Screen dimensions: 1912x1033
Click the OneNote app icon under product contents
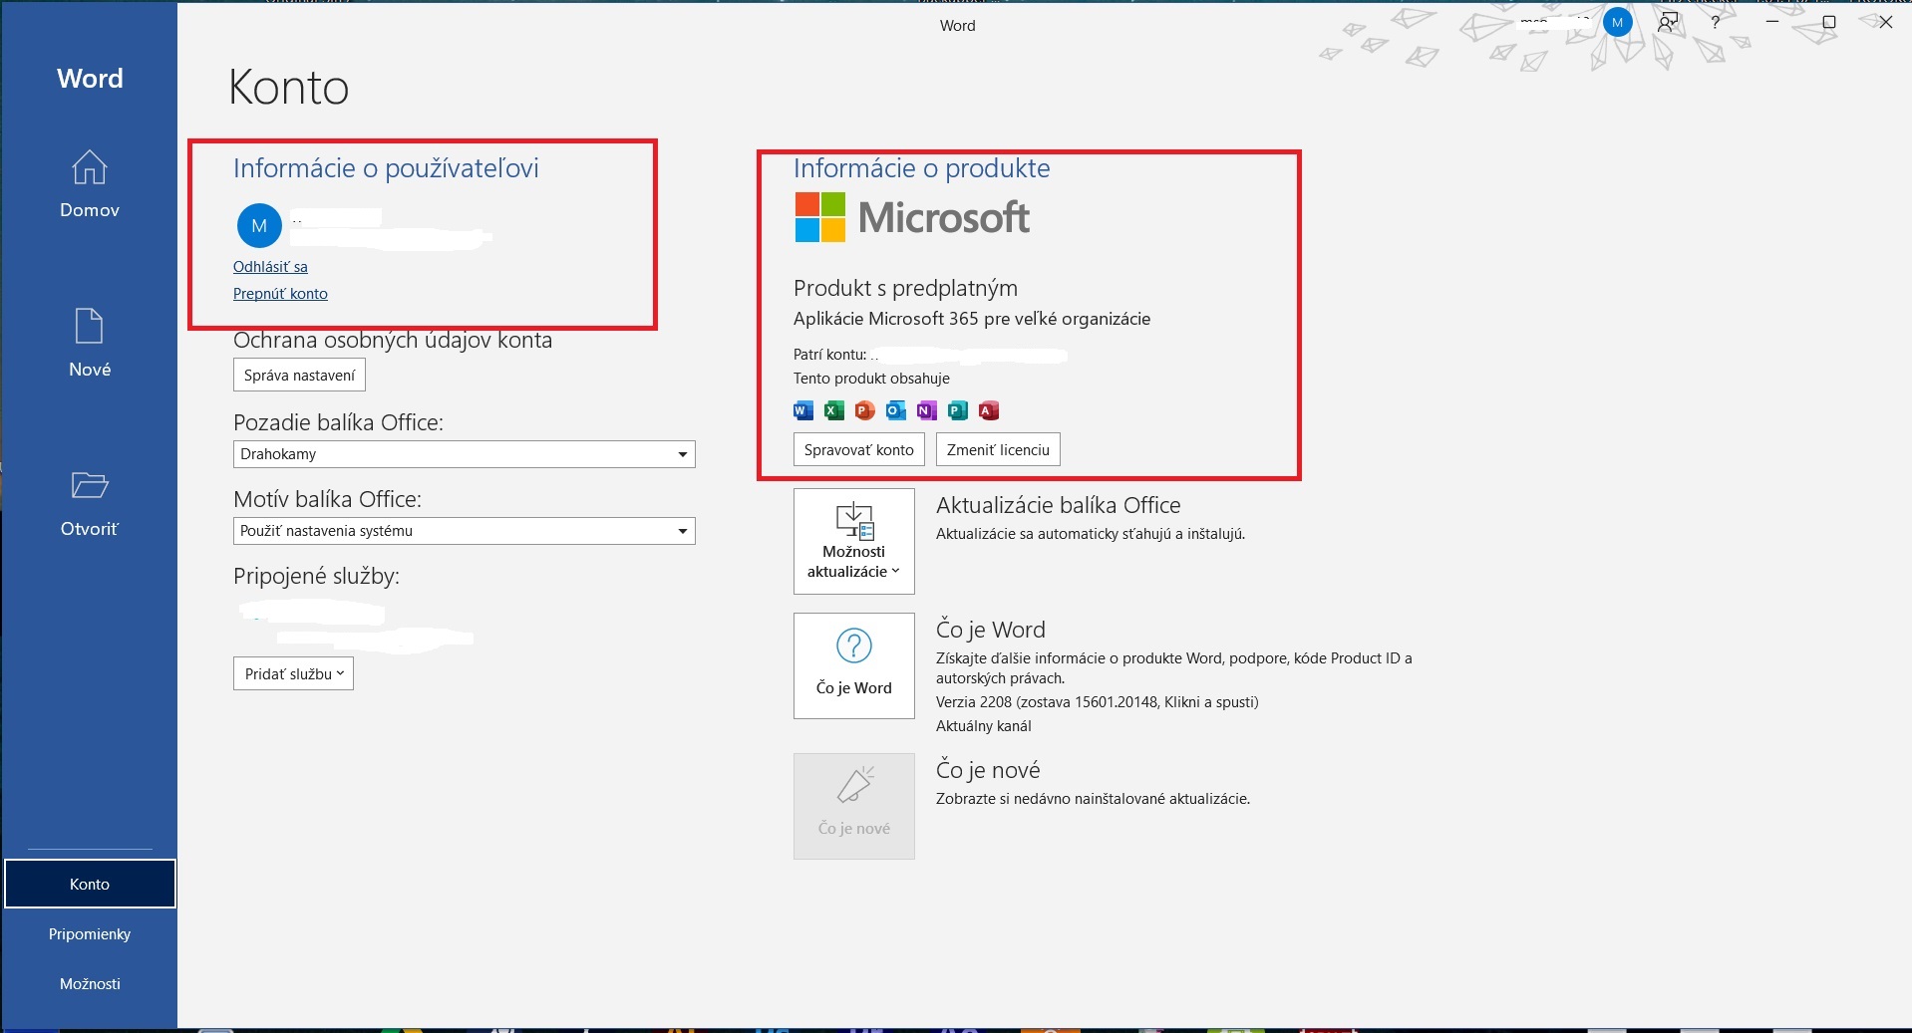[x=927, y=410]
